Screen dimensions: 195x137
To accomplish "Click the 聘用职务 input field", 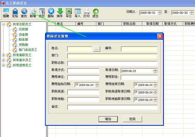I will [139, 77].
